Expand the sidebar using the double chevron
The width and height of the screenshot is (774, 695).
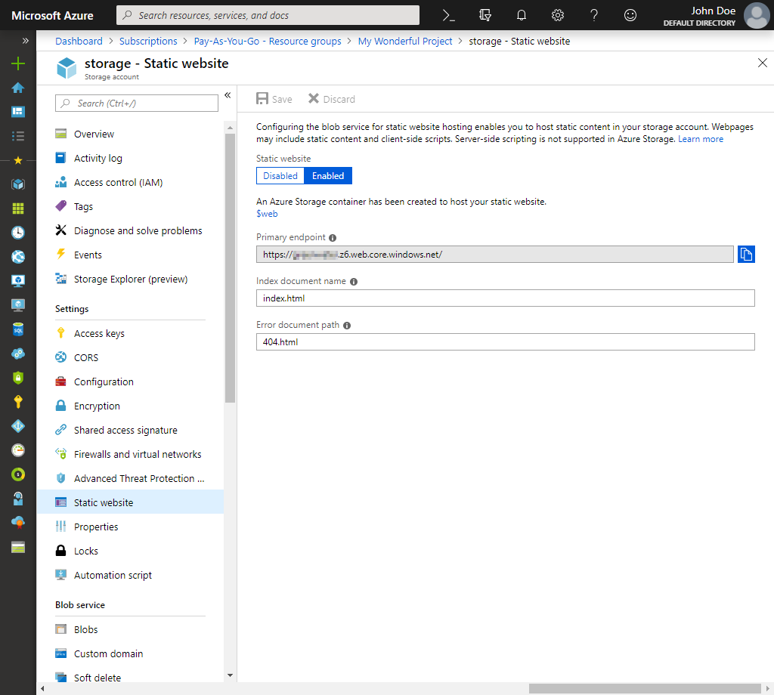26,42
